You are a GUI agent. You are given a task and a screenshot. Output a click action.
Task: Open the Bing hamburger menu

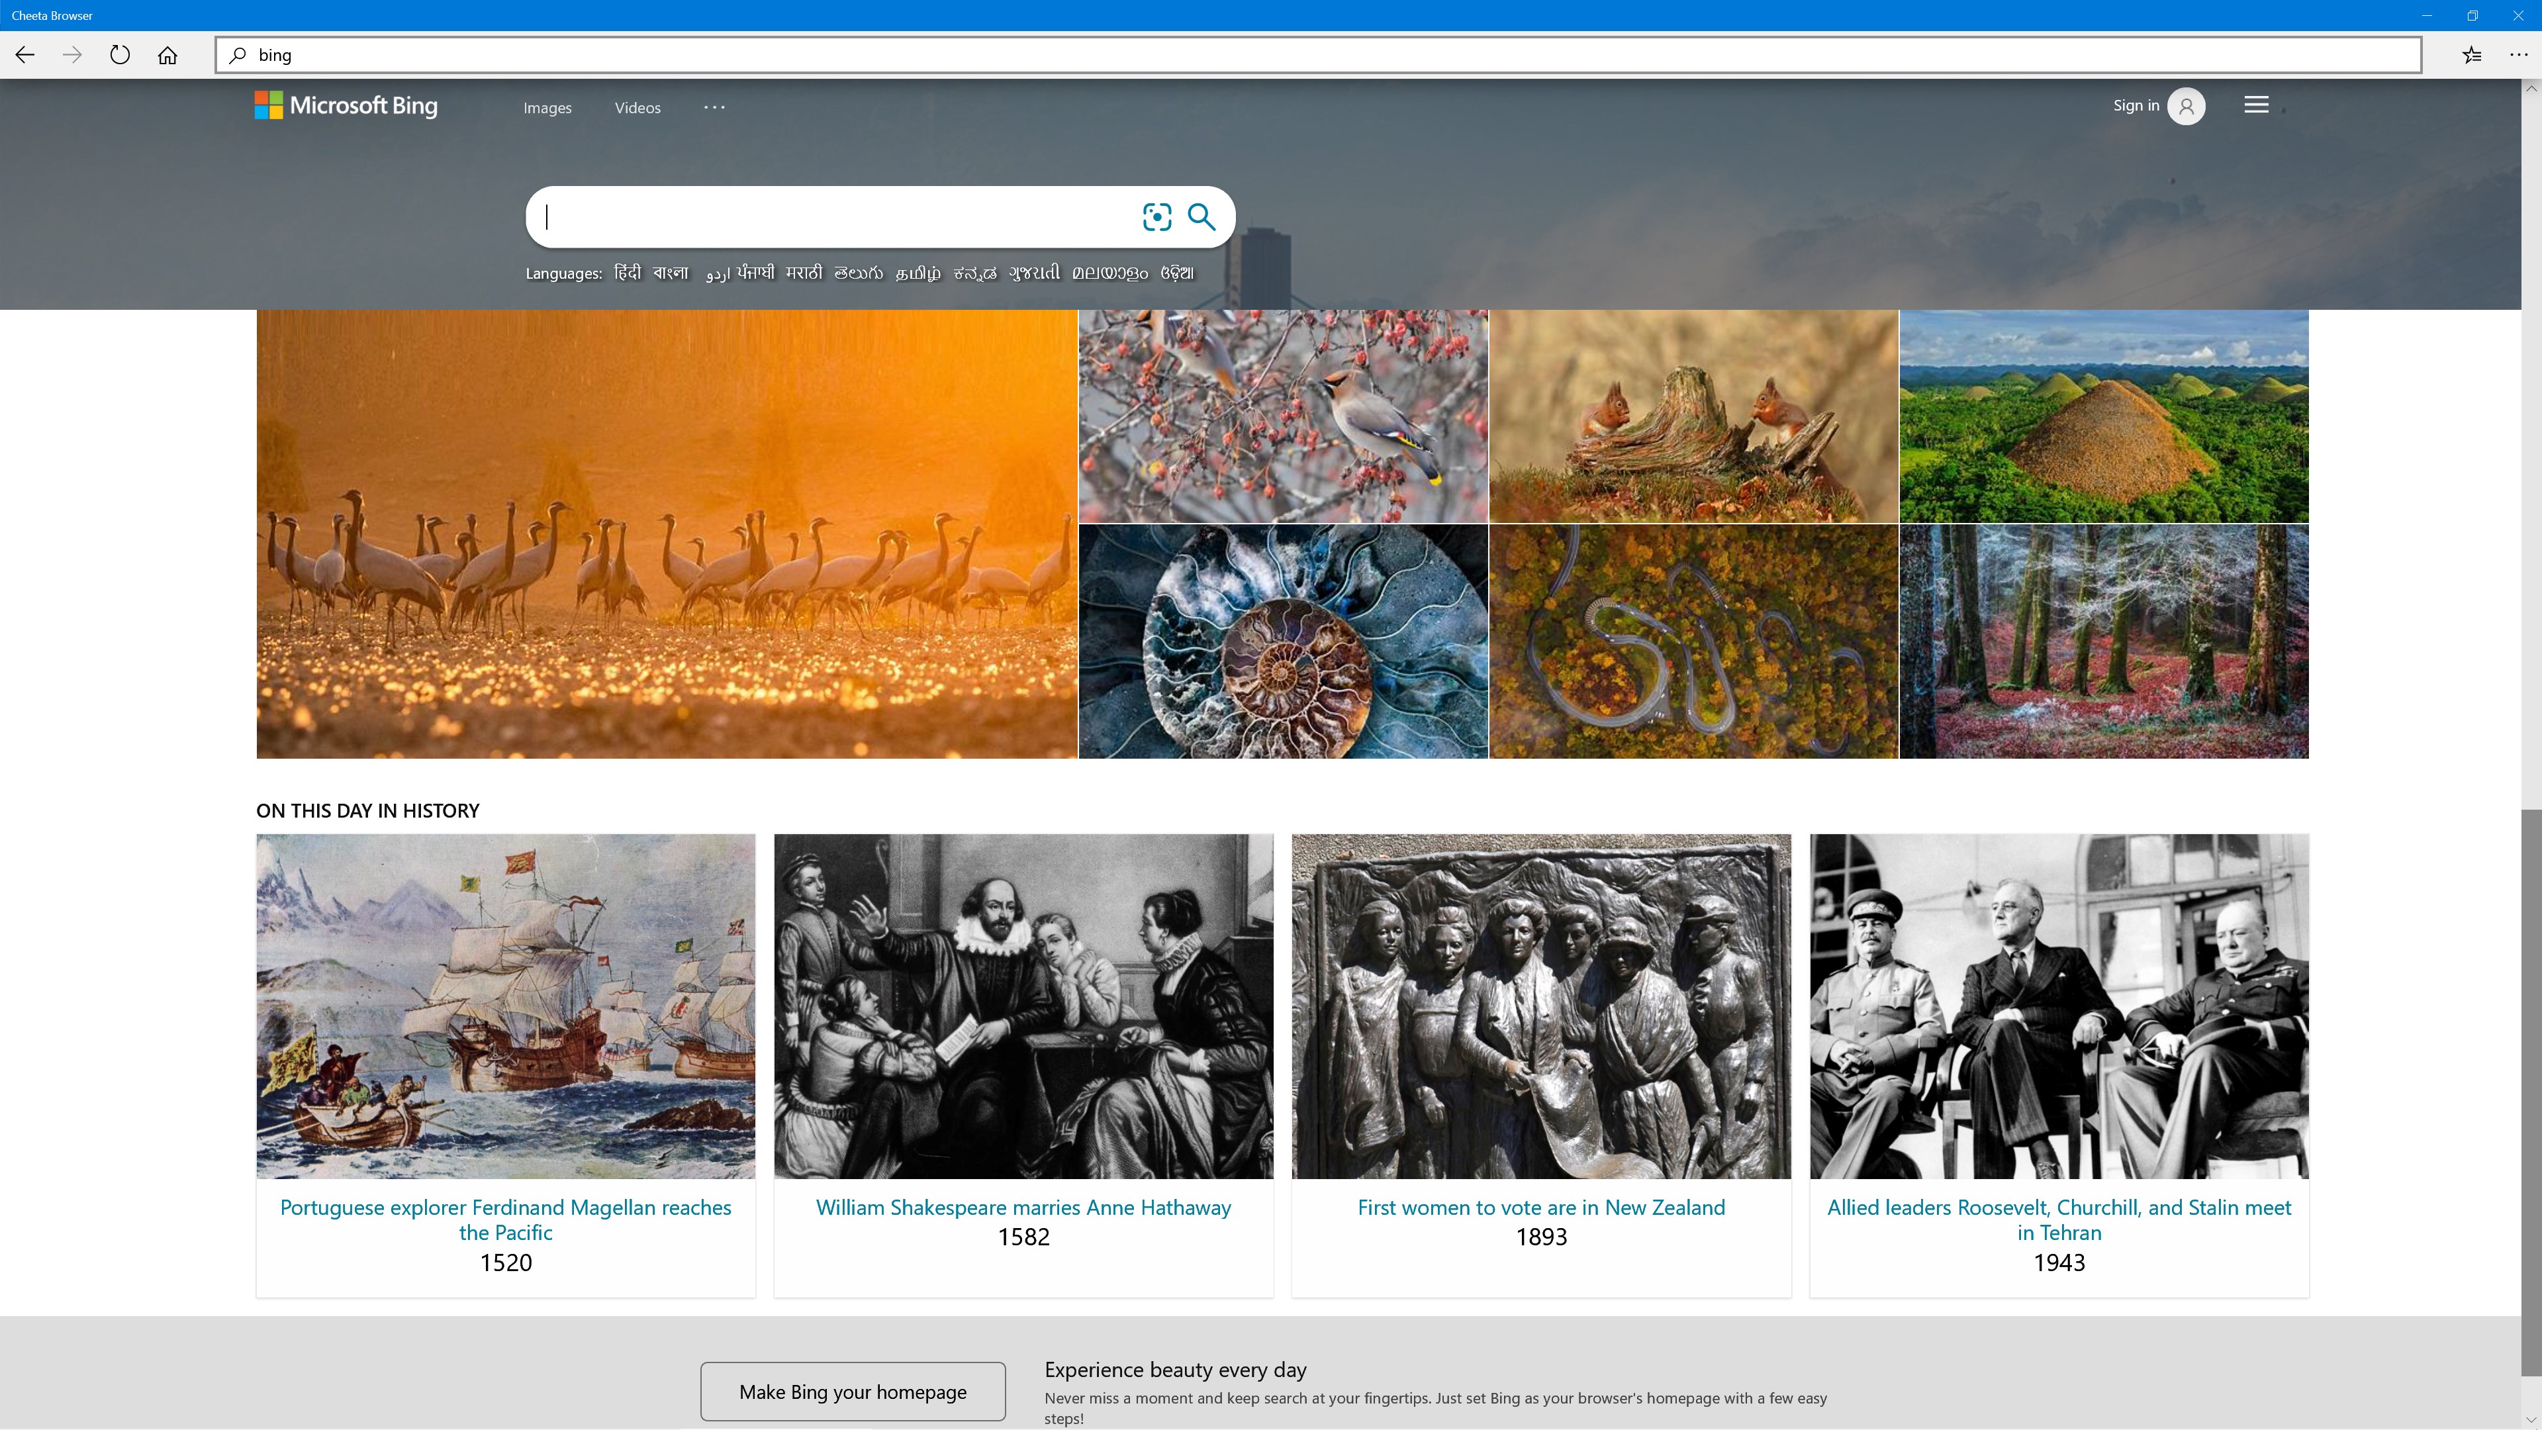point(2256,105)
